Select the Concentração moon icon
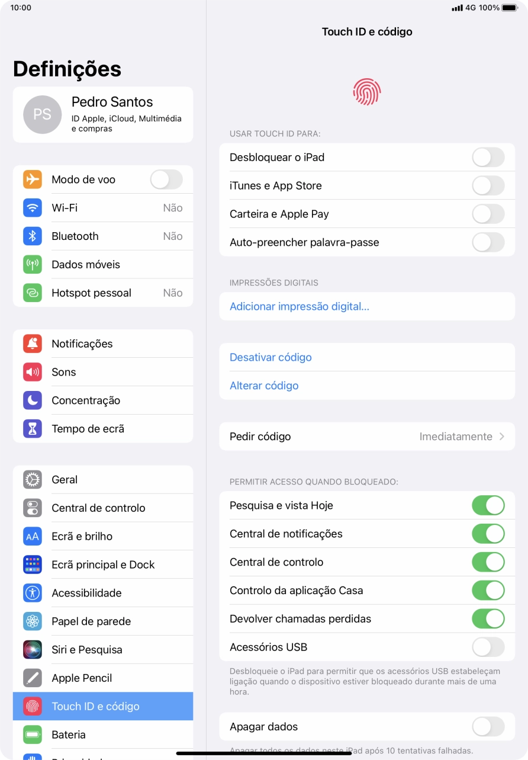 tap(33, 400)
